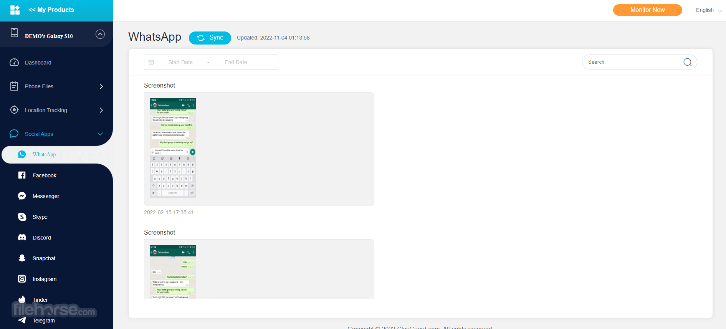Open the English language dropdown
This screenshot has height=329, width=726.
(709, 10)
